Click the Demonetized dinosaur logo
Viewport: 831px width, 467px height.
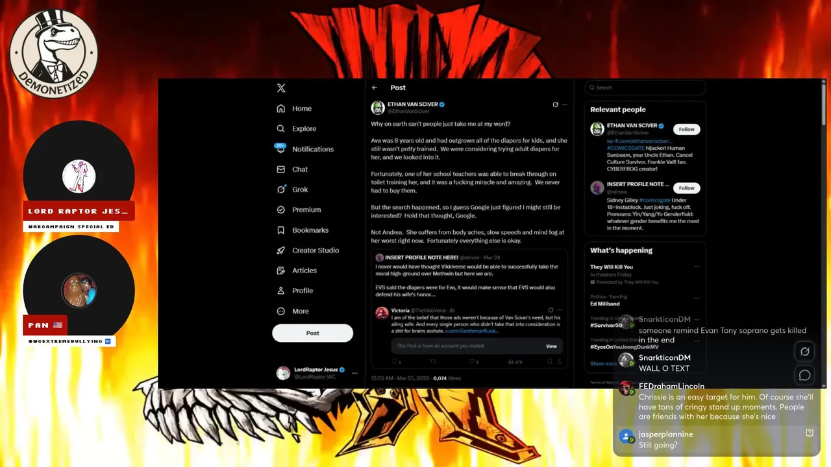click(x=54, y=54)
